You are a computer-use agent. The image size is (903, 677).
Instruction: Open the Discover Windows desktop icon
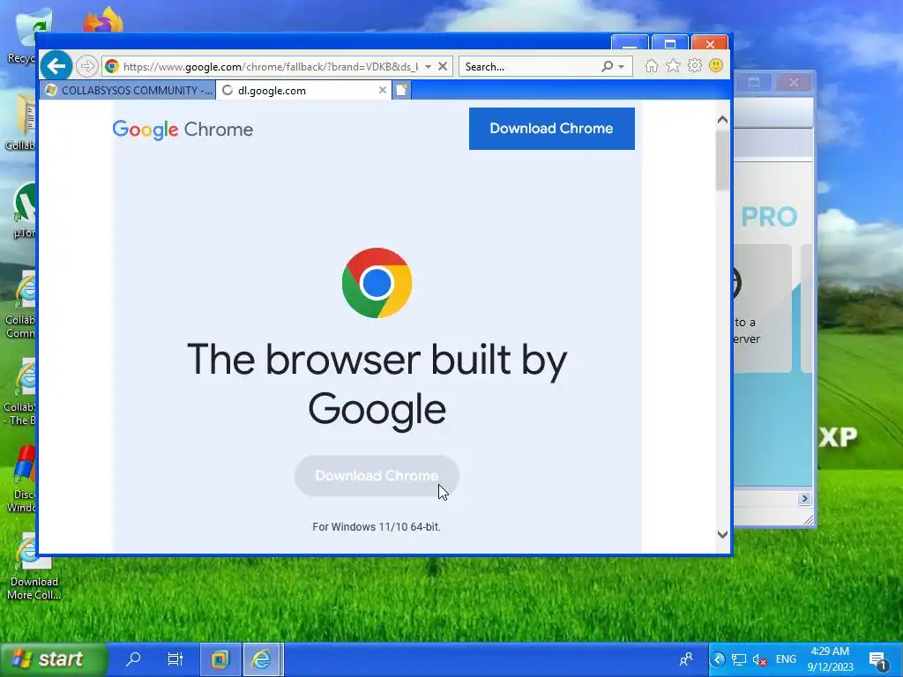22,479
